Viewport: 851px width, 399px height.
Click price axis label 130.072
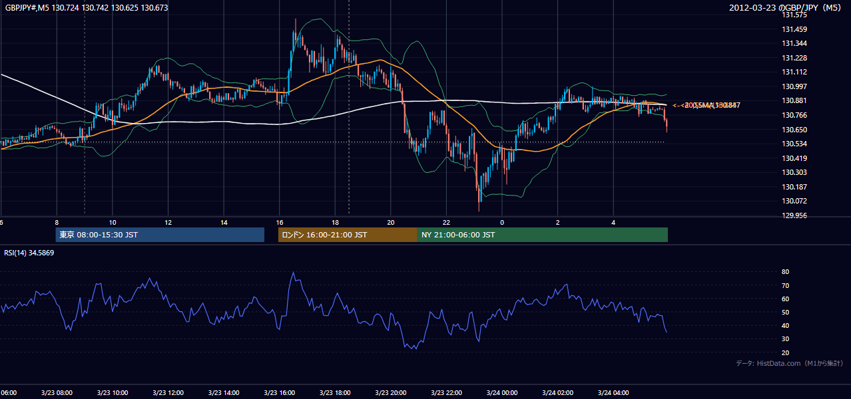point(794,201)
